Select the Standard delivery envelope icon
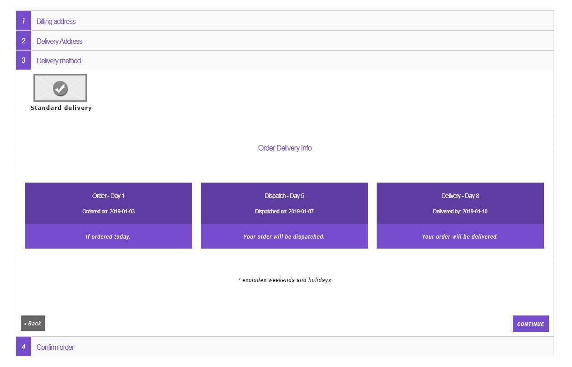This screenshot has width=572, height=367. tap(60, 88)
